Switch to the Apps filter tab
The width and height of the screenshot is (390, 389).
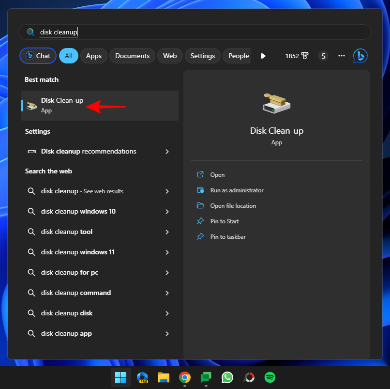pyautogui.click(x=93, y=56)
